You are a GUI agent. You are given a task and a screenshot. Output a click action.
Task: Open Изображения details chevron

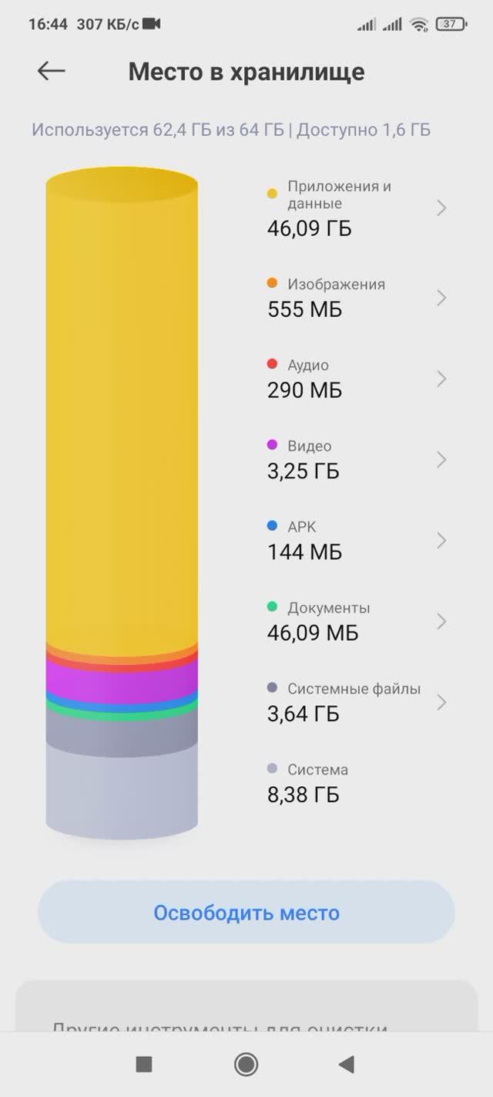(441, 298)
